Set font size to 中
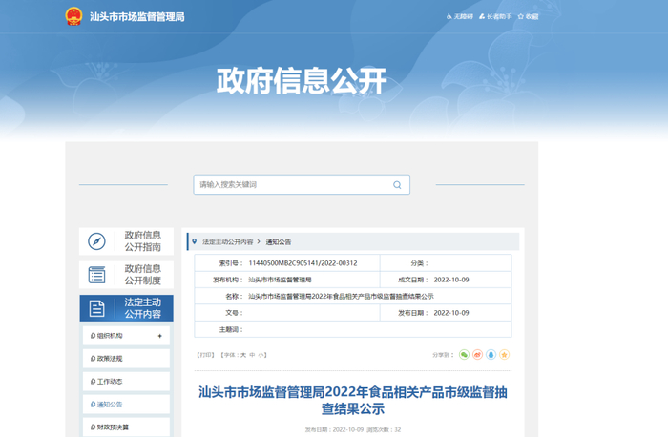The width and height of the screenshot is (668, 437). pyautogui.click(x=252, y=355)
